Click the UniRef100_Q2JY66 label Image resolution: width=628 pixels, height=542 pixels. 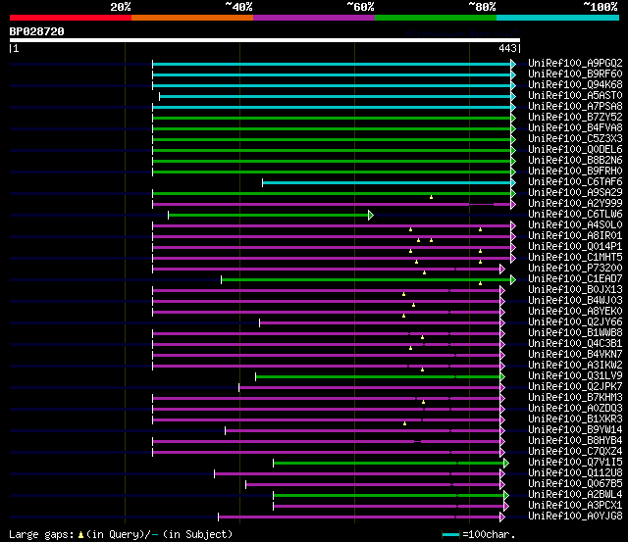575,322
